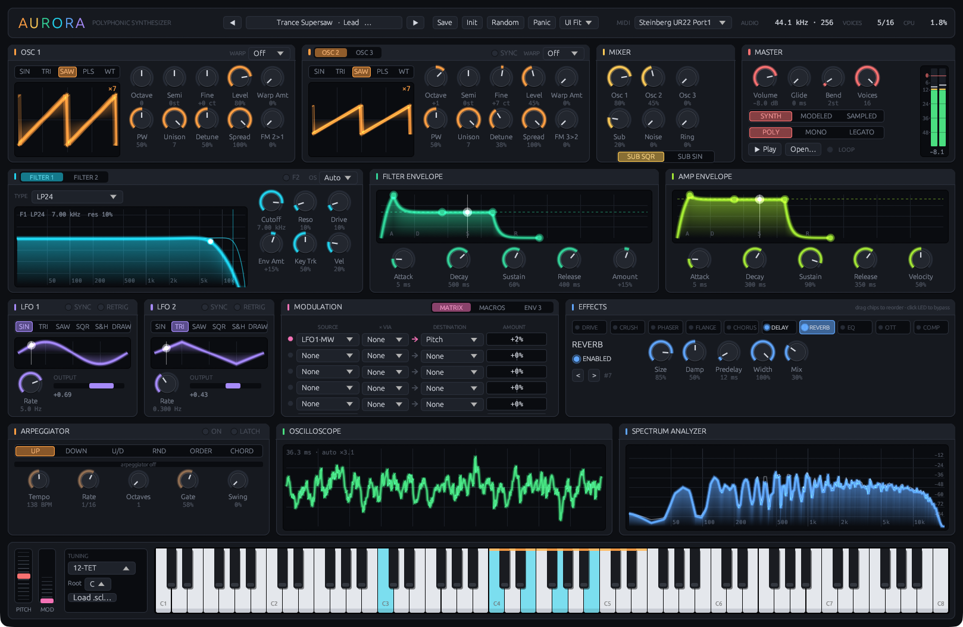The width and height of the screenshot is (963, 627).
Task: Click the PITCH wheel slider
Action: click(x=24, y=576)
